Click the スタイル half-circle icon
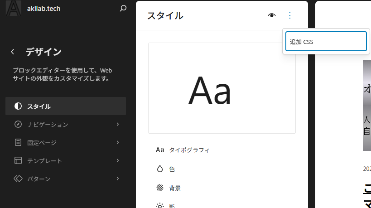The height and width of the screenshot is (208, 371). click(x=18, y=106)
